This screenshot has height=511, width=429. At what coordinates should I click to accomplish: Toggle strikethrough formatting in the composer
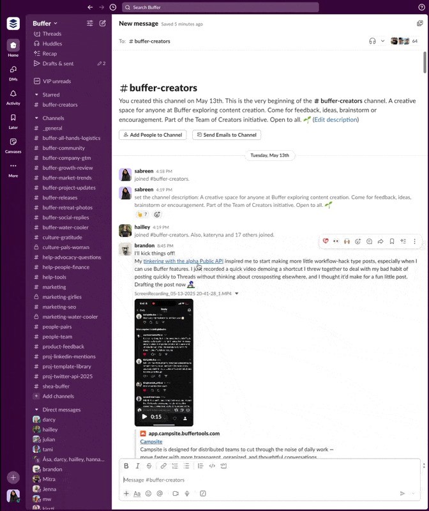(149, 466)
